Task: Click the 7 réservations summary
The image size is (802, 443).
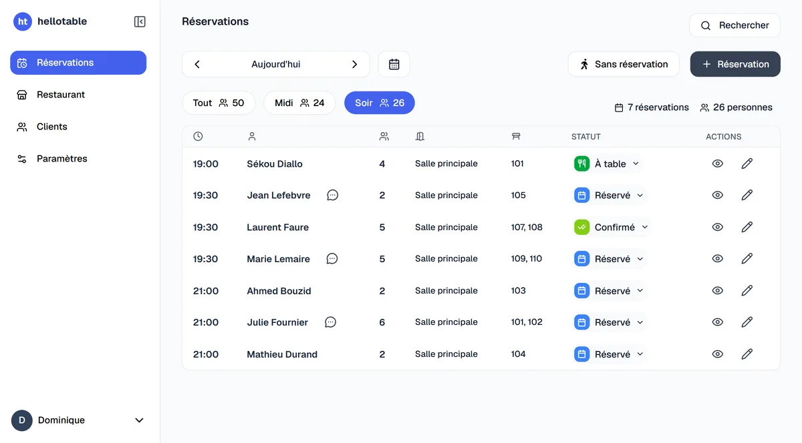Action: pos(652,107)
